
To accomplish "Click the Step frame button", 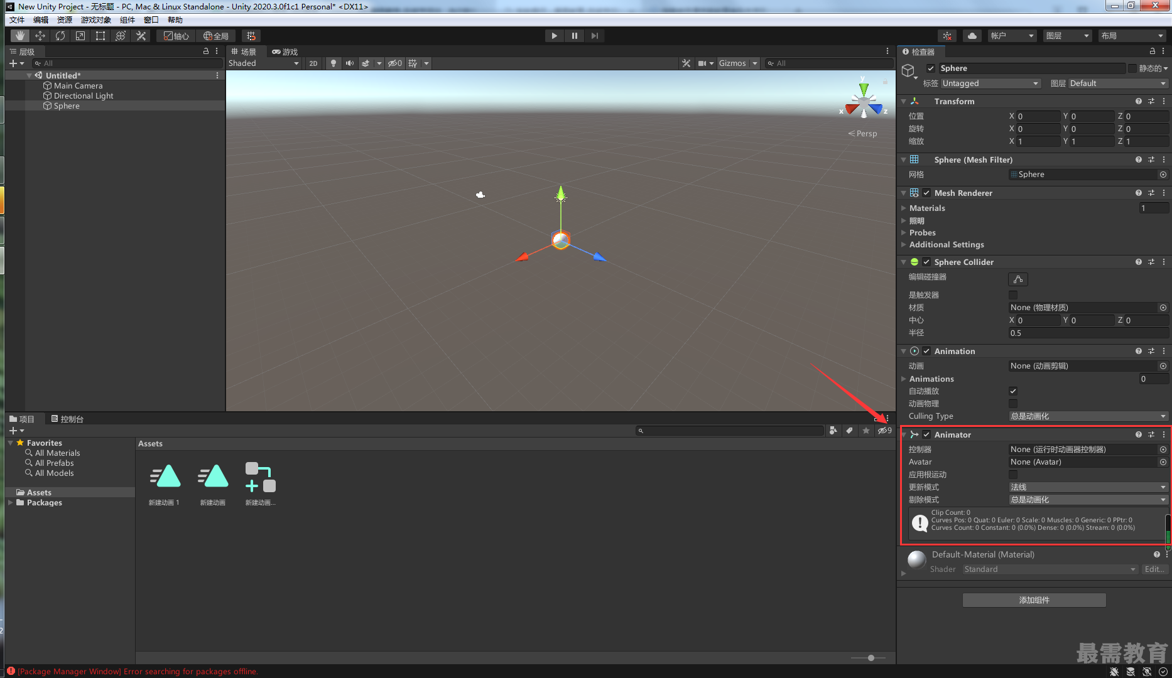I will tap(594, 36).
